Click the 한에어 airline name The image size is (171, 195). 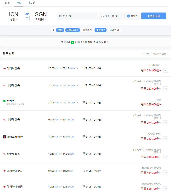11,101
